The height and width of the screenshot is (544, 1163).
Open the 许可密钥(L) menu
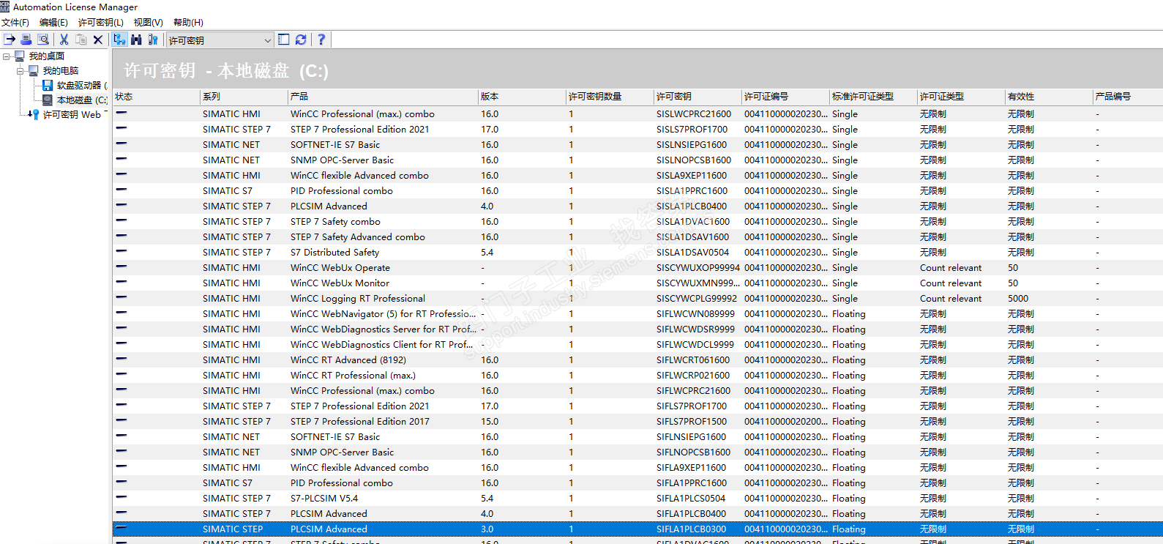click(101, 23)
